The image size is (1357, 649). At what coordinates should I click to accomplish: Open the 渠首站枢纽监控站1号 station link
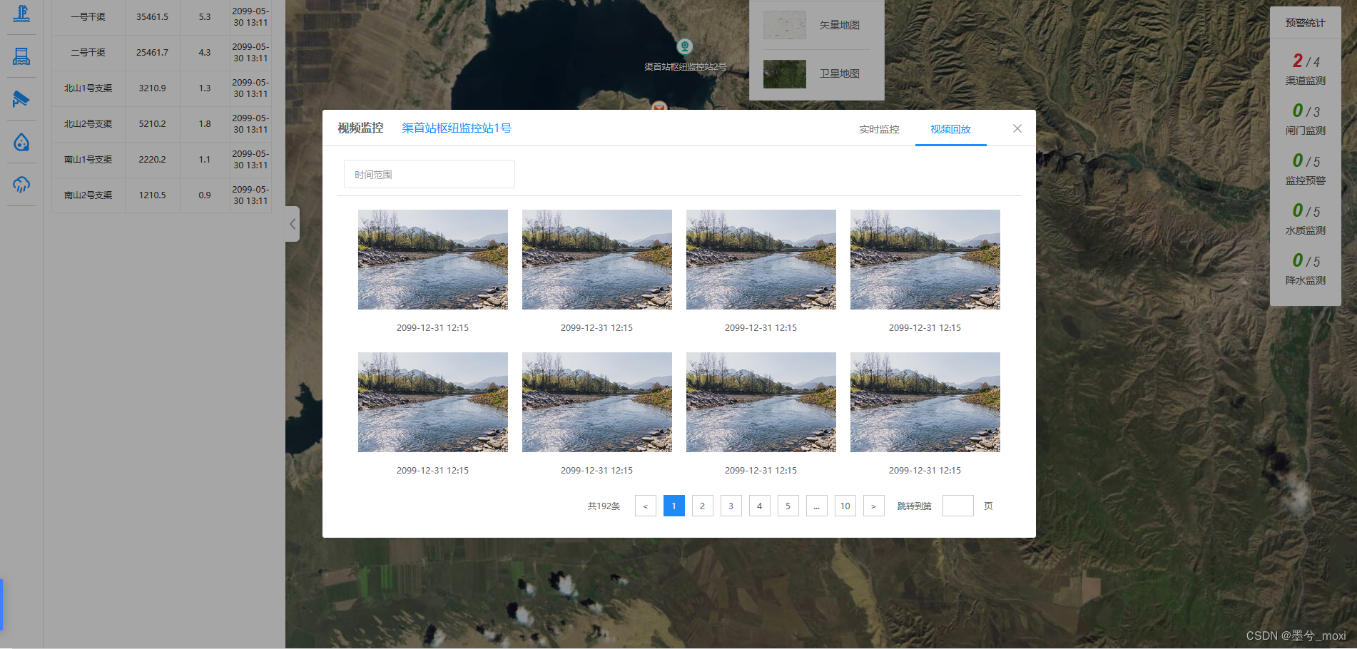456,128
